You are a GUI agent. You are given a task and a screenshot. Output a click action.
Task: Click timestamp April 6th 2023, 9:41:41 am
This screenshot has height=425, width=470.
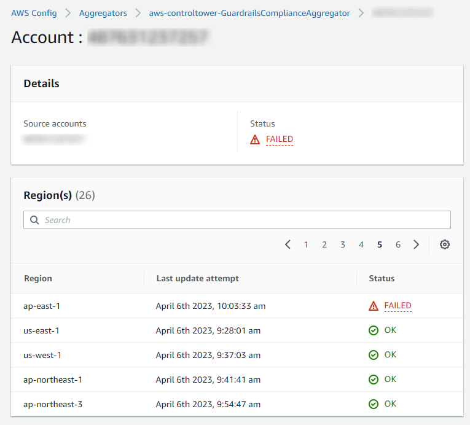(x=208, y=380)
